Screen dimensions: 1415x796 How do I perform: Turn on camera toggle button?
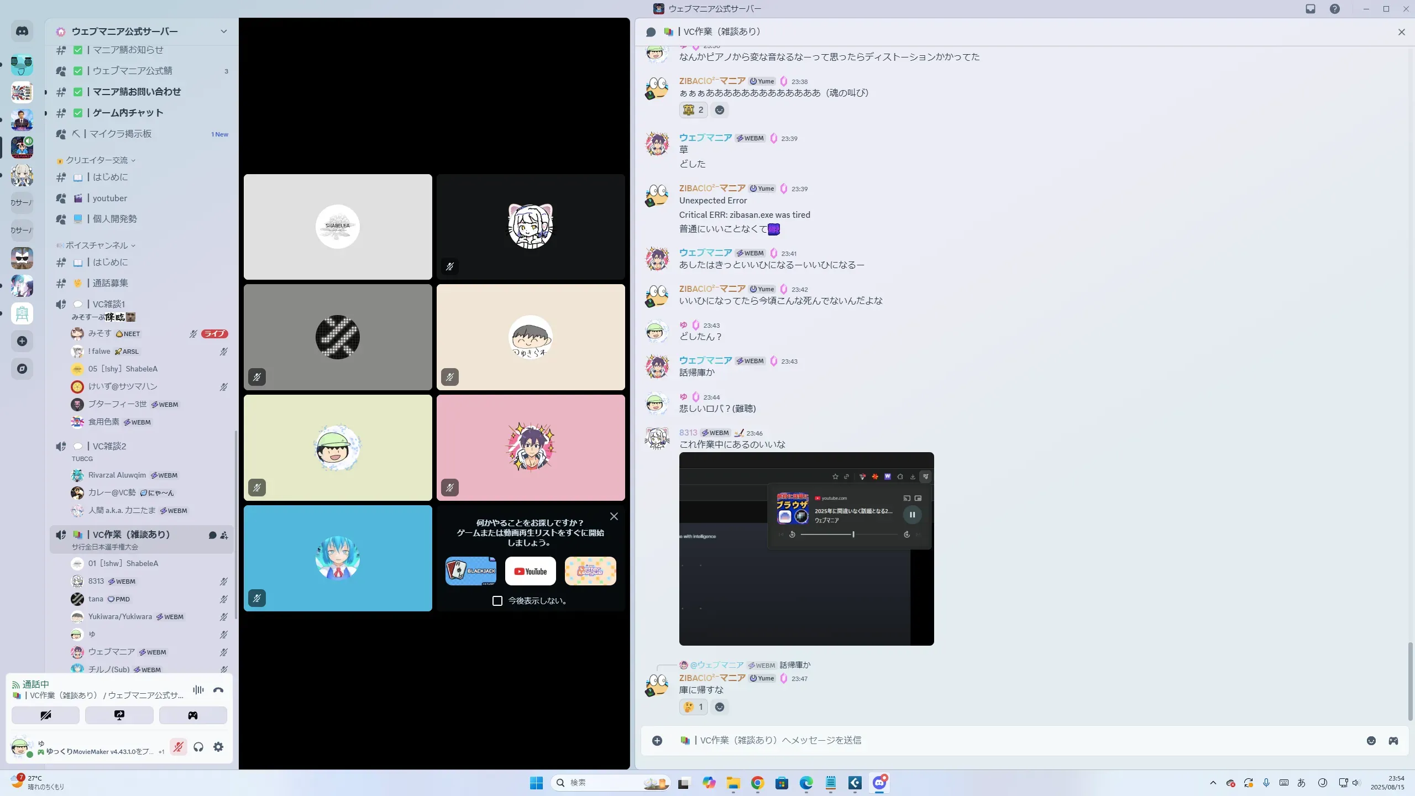(45, 715)
